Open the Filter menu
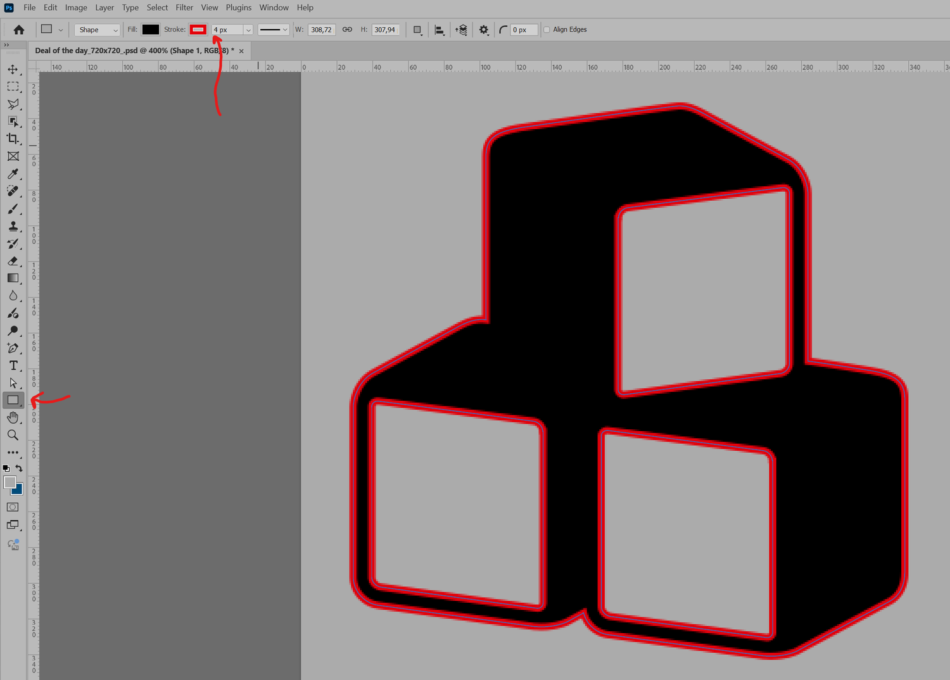This screenshot has height=680, width=950. (x=184, y=8)
